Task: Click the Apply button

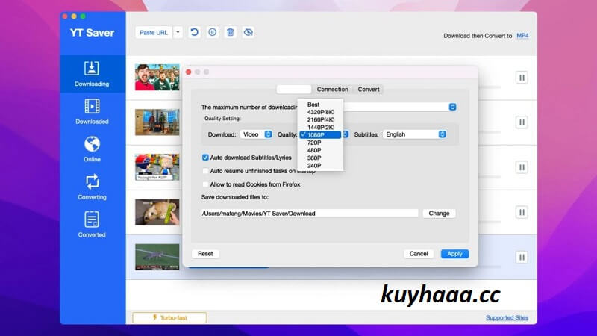Action: (454, 254)
